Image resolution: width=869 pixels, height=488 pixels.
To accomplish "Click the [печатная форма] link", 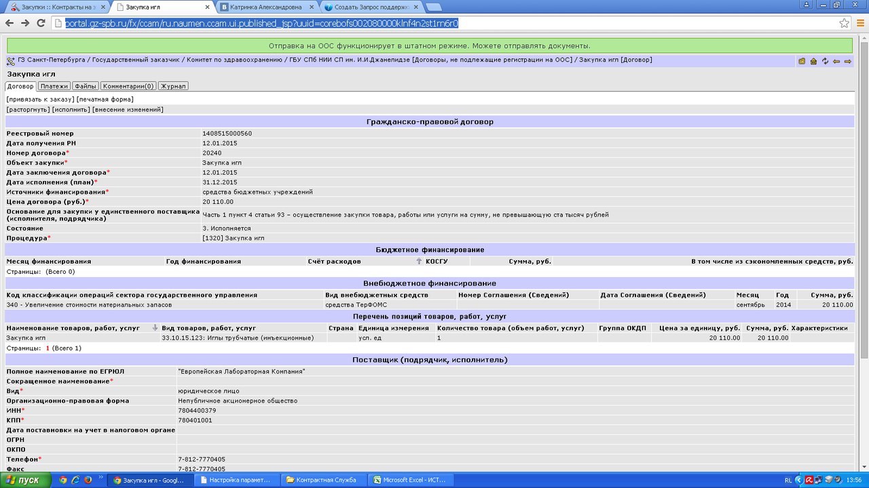I will pos(105,99).
